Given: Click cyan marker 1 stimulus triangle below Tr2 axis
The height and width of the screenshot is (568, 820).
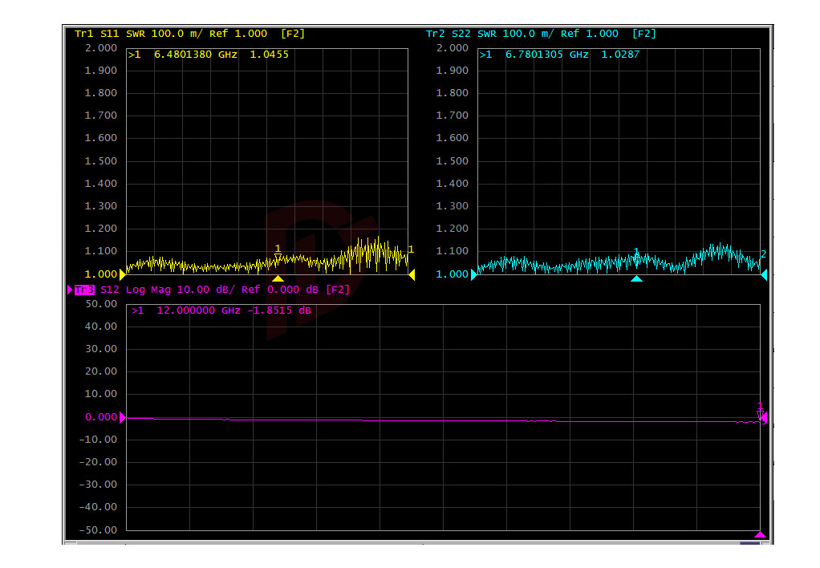Looking at the screenshot, I should 636,278.
